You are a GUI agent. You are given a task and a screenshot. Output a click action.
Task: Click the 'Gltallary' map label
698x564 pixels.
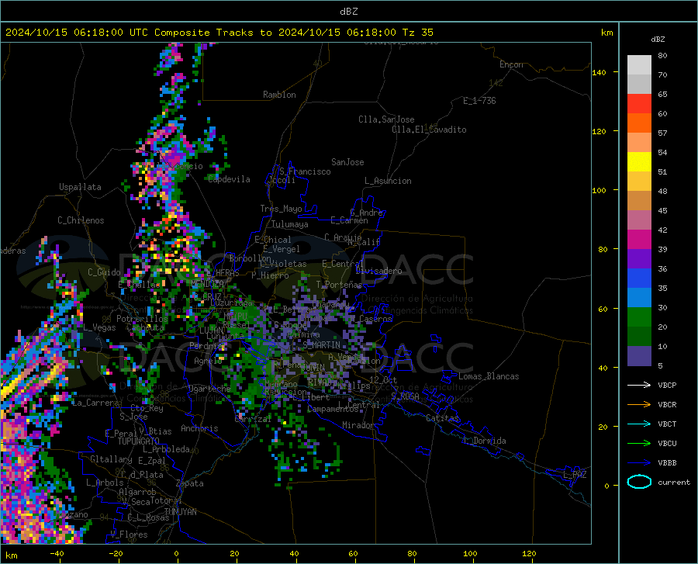[x=111, y=459]
